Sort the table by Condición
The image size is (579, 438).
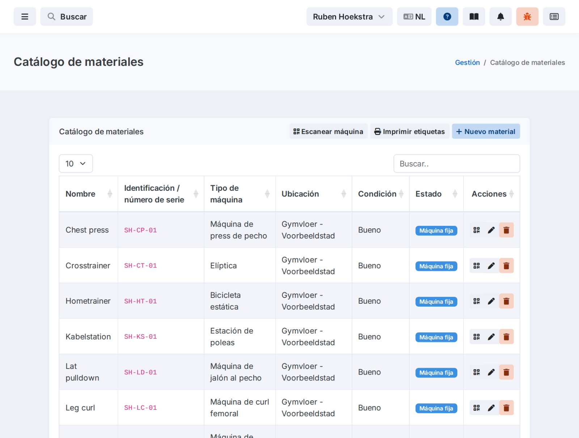pyautogui.click(x=381, y=194)
